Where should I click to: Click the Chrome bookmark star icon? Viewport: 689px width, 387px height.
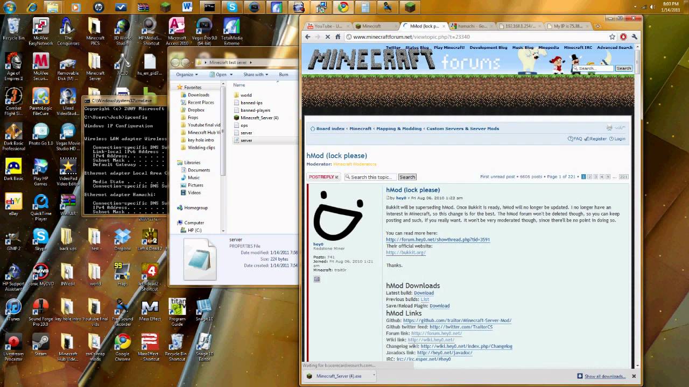tap(612, 37)
